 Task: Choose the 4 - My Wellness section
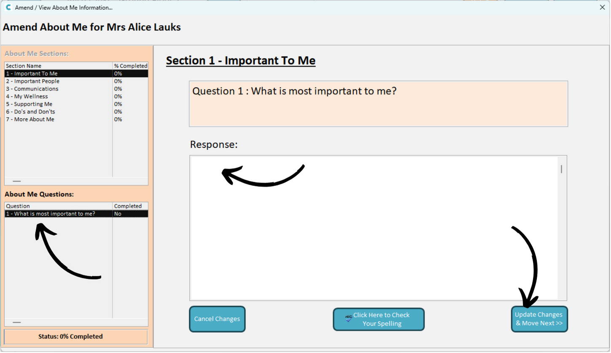coord(76,96)
